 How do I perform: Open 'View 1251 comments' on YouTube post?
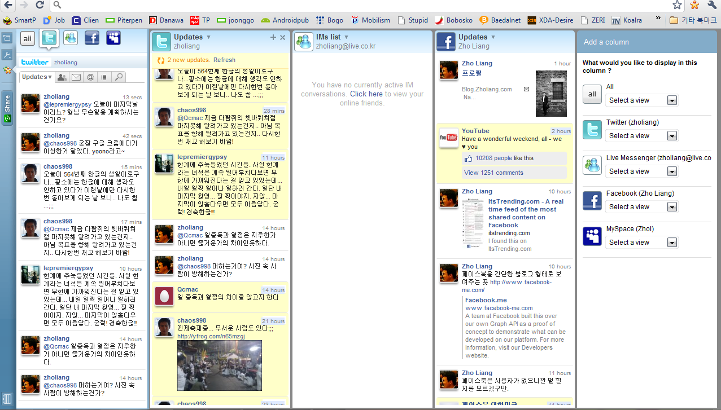[x=493, y=173]
